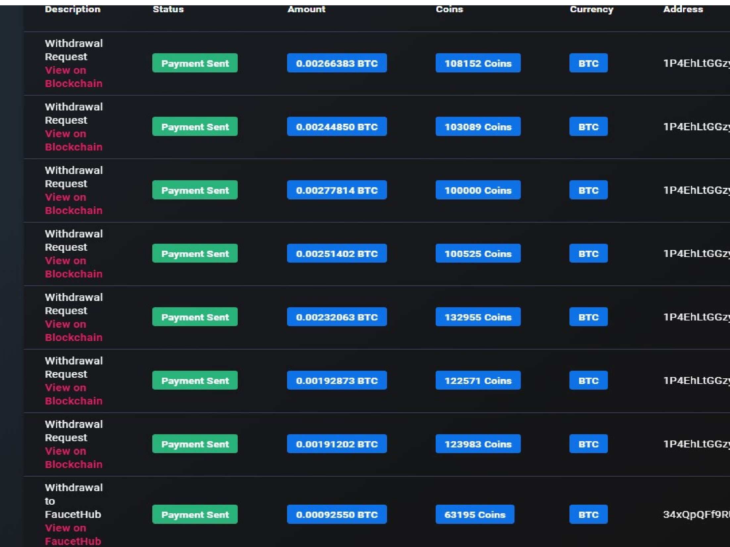This screenshot has height=547, width=730.
Task: Open View on Blockchain link for 0.00251402 BTC withdrawal
Action: point(73,267)
